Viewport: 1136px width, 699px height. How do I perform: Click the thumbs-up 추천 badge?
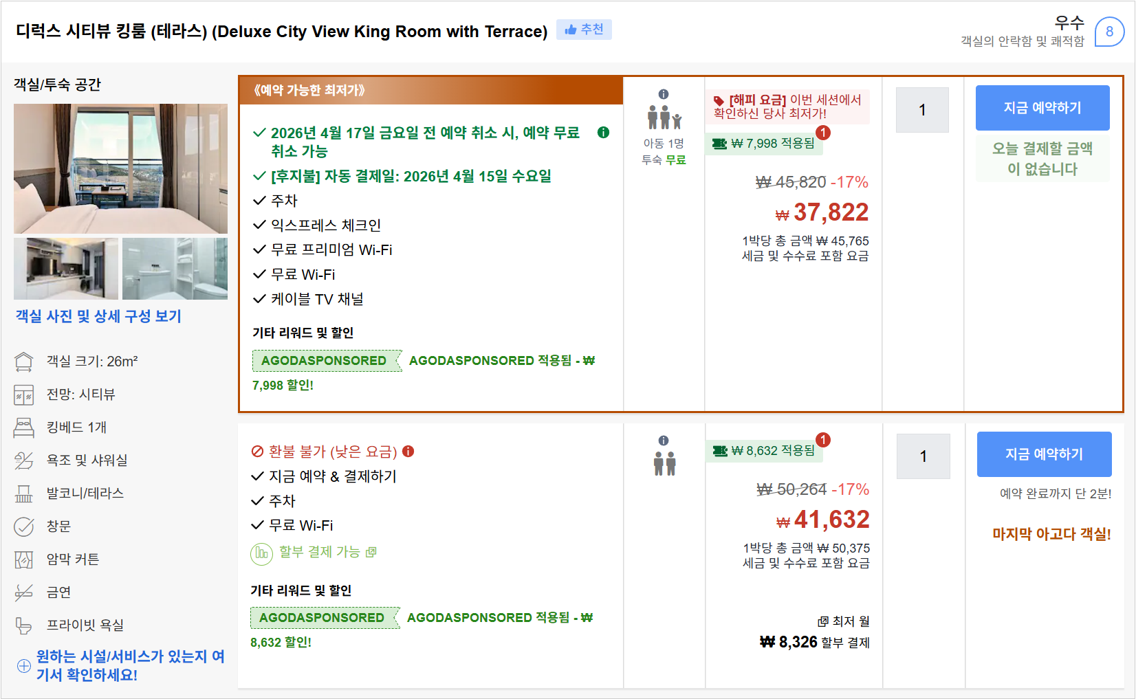584,30
